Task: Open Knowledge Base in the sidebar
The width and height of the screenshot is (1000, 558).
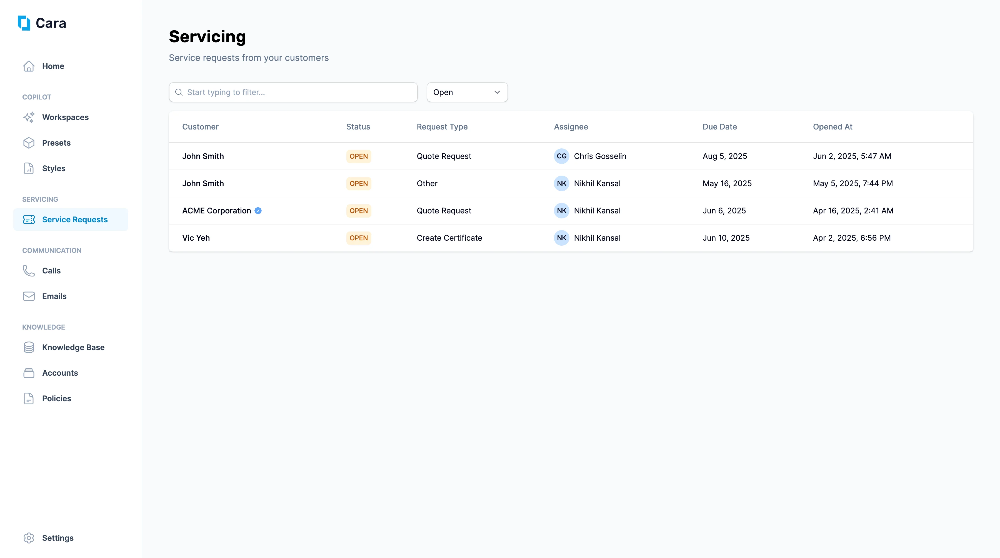Action: [71, 348]
